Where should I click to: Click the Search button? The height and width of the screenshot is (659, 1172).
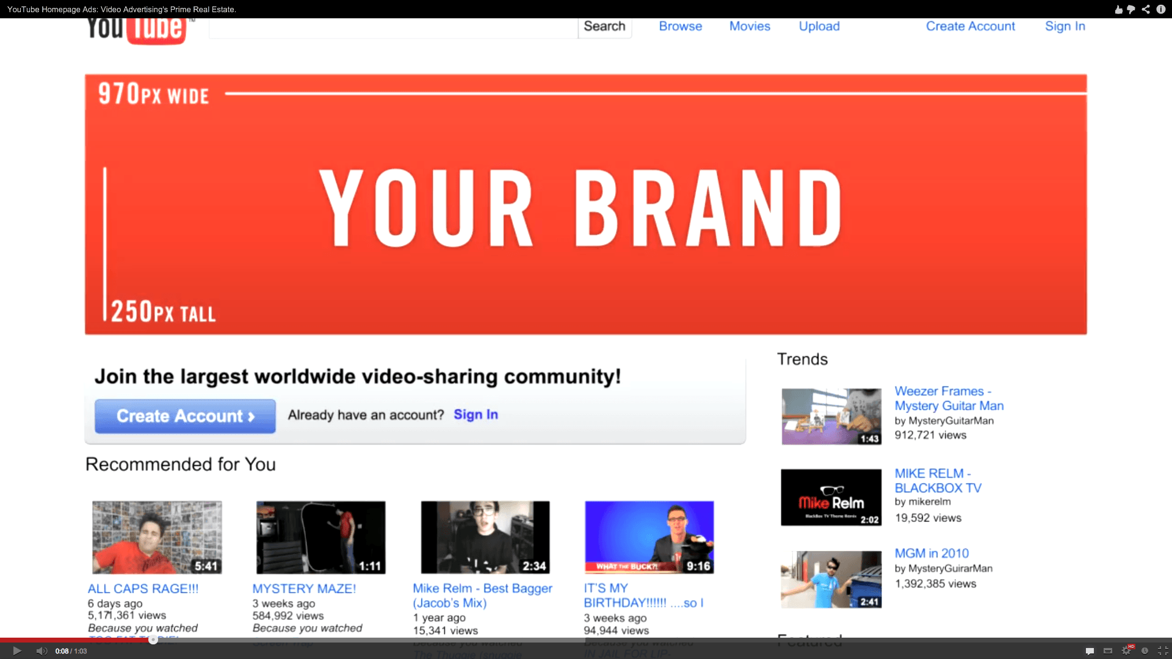[x=604, y=26]
